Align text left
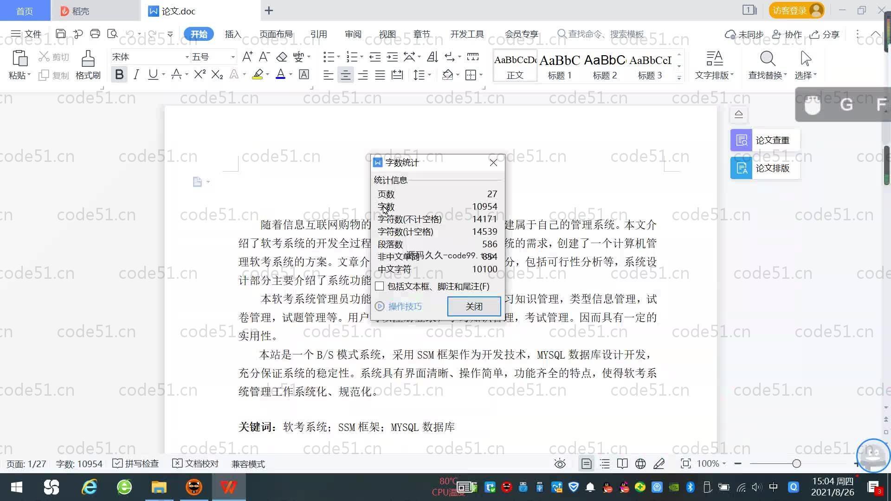The image size is (891, 501). [328, 75]
